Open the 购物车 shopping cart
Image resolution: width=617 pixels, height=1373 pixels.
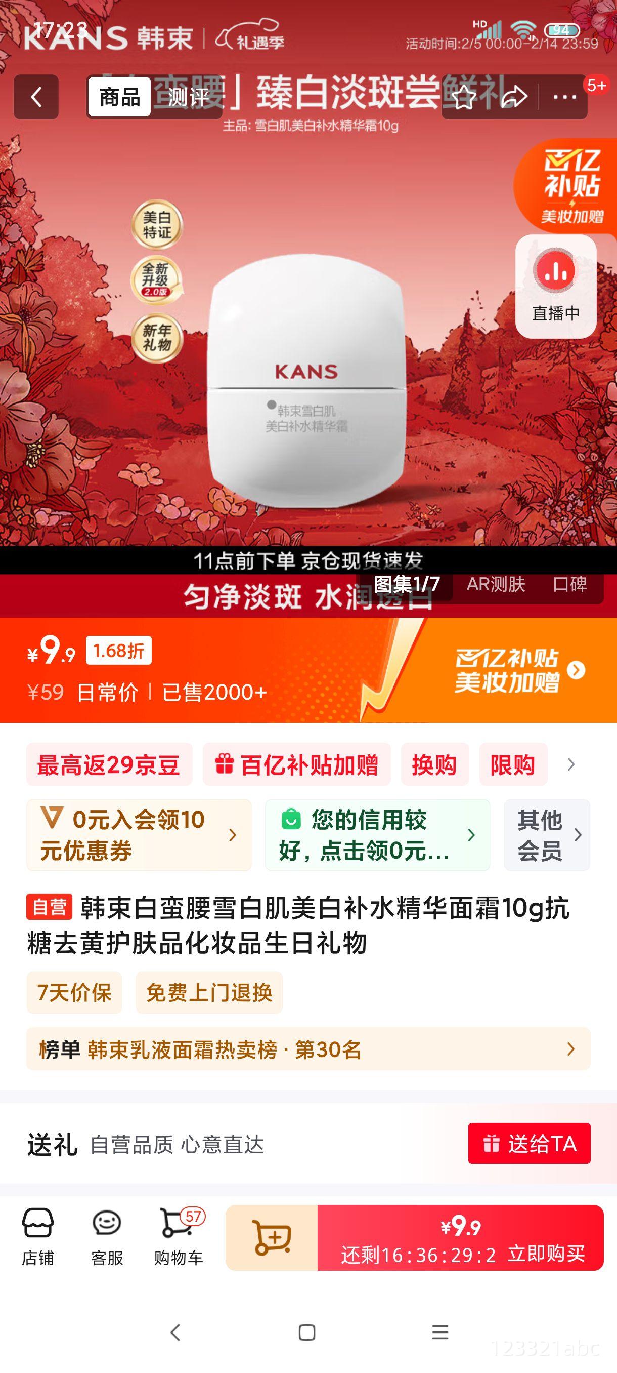(179, 1236)
